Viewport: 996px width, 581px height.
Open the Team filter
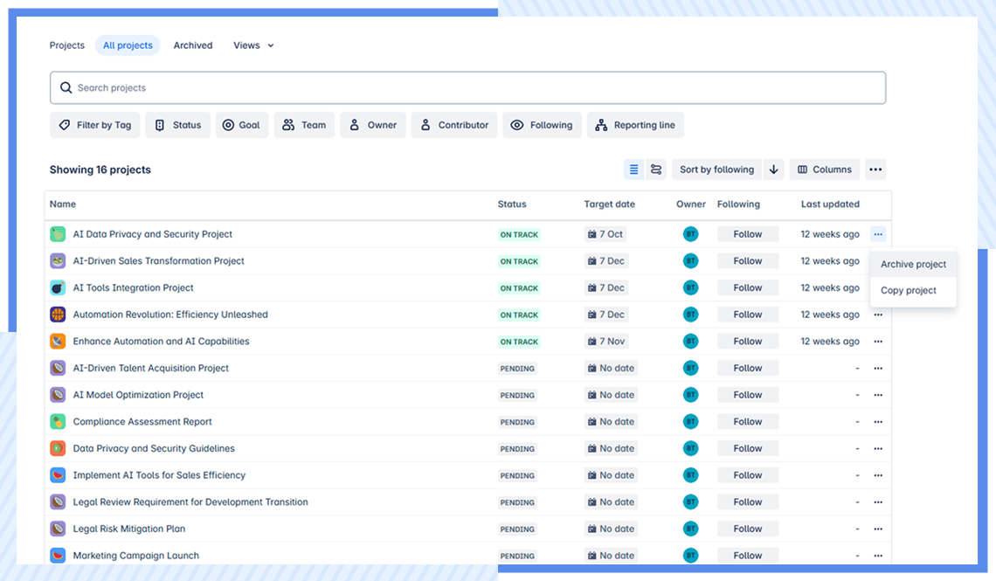304,125
